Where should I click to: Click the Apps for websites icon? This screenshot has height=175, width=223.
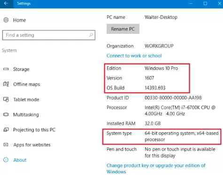[6, 144]
